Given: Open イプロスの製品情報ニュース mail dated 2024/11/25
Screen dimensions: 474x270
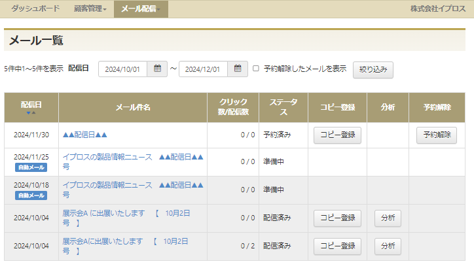Looking at the screenshot, I should click(x=107, y=158).
